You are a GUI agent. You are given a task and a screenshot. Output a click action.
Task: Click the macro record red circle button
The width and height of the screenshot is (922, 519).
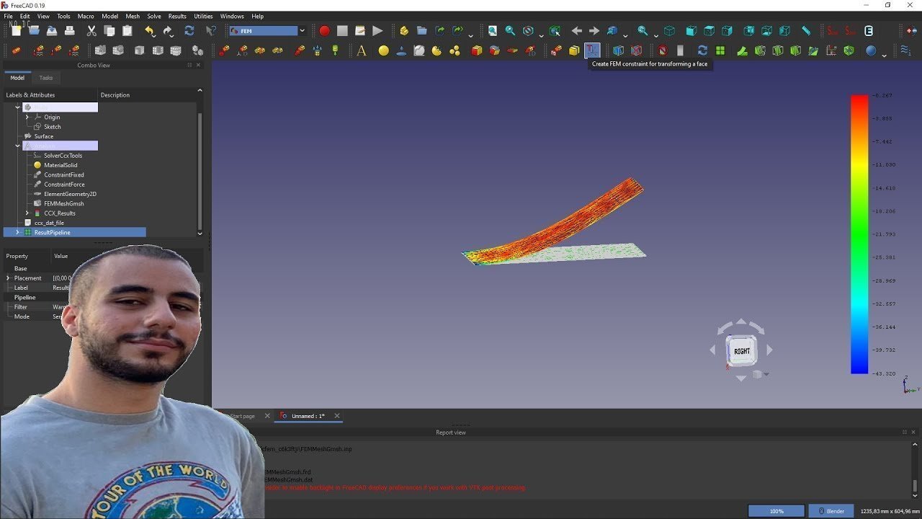click(x=324, y=31)
